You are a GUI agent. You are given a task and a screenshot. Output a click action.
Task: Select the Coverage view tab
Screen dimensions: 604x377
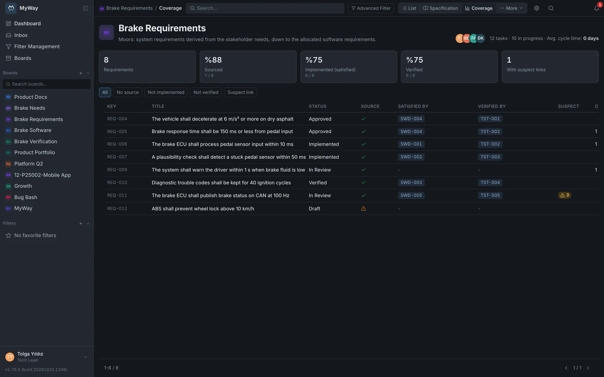[479, 8]
